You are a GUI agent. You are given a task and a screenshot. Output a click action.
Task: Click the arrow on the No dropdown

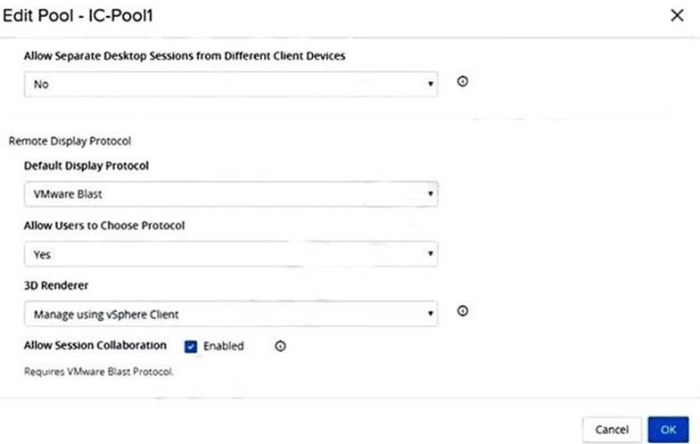(431, 84)
